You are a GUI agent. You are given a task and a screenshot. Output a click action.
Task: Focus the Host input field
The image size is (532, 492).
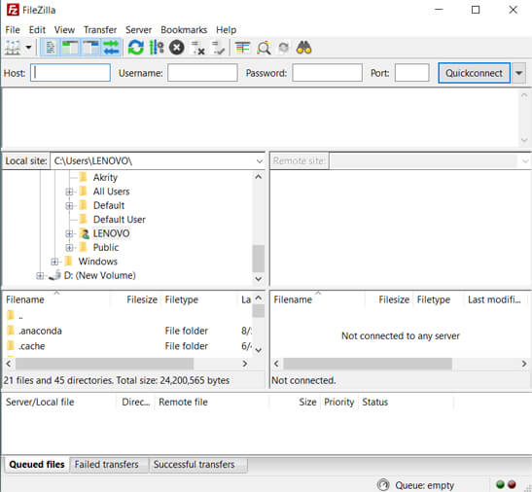pyautogui.click(x=70, y=73)
